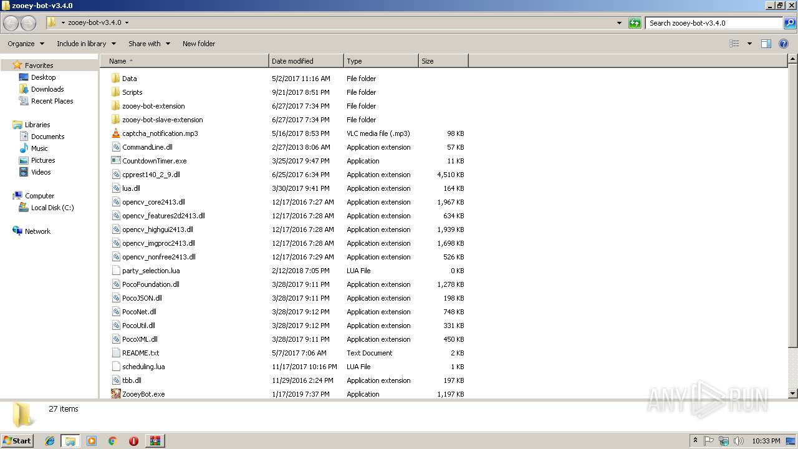
Task: Sort by the Name column header
Action: [x=185, y=61]
